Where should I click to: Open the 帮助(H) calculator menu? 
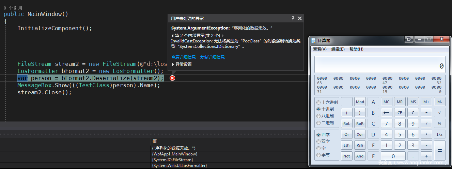coord(356,49)
